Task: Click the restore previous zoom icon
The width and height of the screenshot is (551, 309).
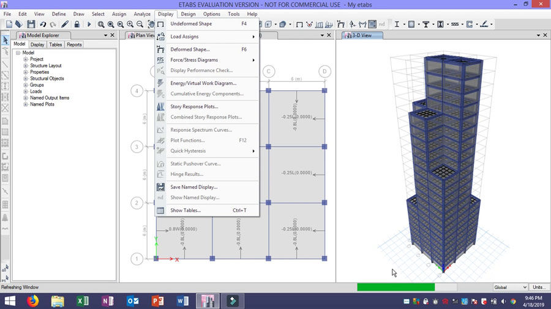Action: point(121,24)
